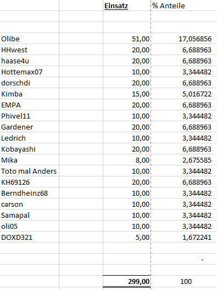Click the Phivel11 name cell

tap(30, 116)
